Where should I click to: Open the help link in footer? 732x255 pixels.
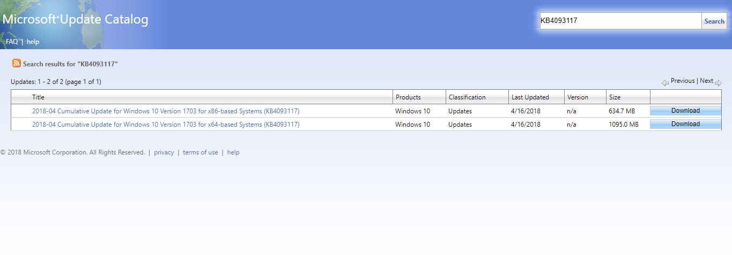233,152
